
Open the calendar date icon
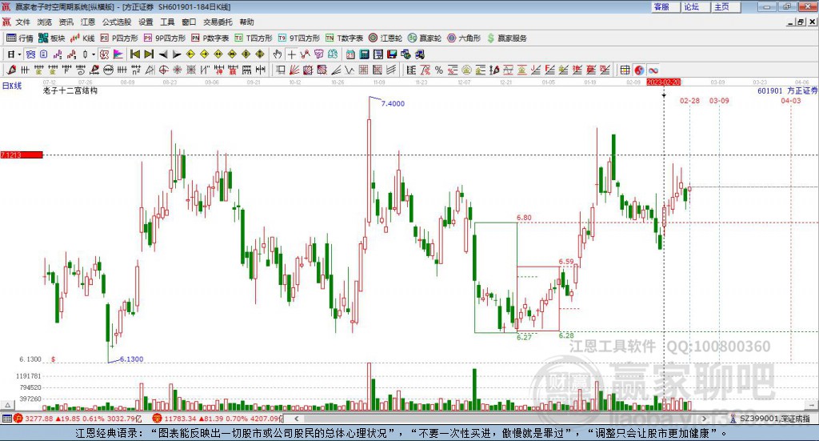350,54
